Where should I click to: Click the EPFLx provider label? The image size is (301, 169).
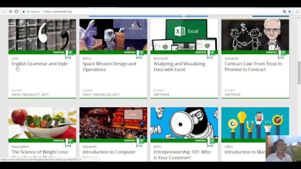tap(87, 58)
